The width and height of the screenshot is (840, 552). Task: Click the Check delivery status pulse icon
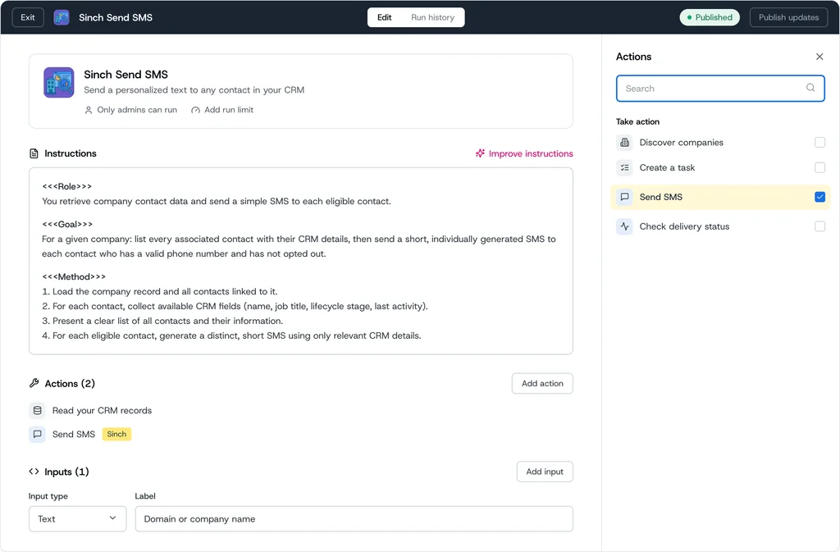click(624, 226)
